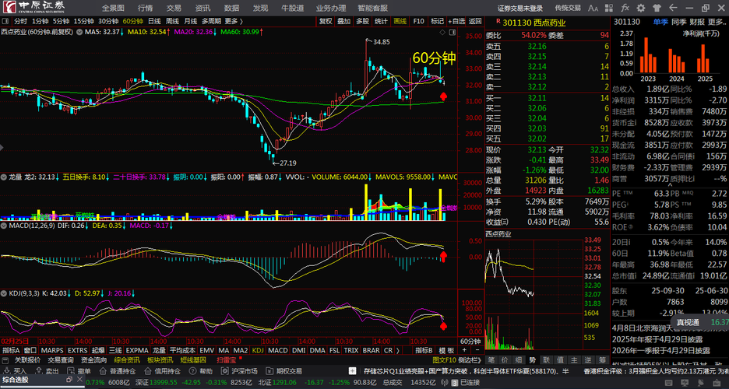Open the 图文F10 link
This screenshot has width=729, height=389.
point(445,360)
